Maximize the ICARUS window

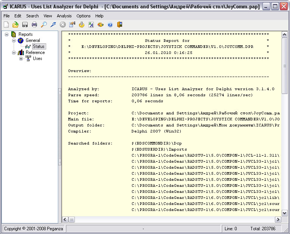coord(275,7)
